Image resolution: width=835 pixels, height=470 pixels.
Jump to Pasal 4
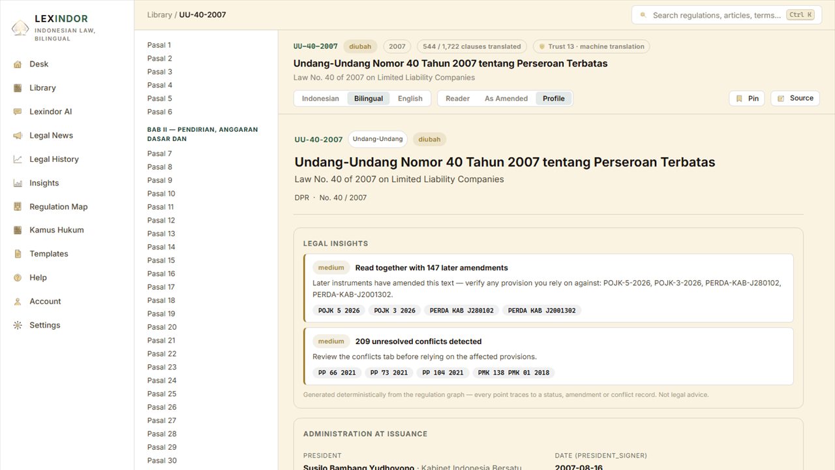click(x=160, y=85)
